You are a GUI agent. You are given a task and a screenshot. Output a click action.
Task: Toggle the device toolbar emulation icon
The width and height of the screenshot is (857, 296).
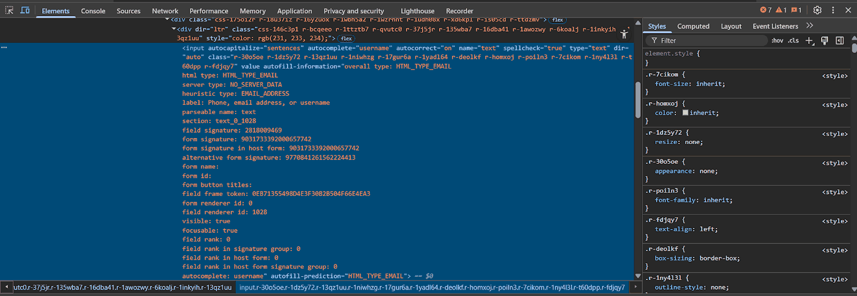pyautogui.click(x=25, y=10)
